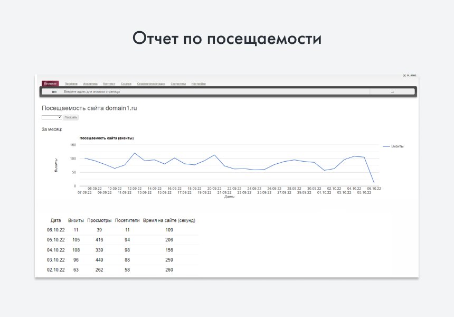Image resolution: width=454 pixels, height=317 pixels.
Task: Click time value 156 in 04.10.22 row
Action: 169,250
